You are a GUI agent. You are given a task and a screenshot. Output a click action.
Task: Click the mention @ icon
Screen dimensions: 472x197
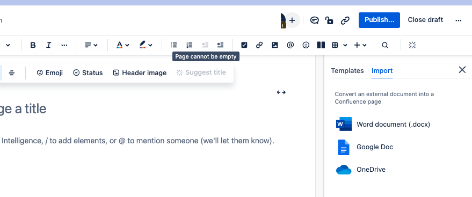tap(290, 45)
